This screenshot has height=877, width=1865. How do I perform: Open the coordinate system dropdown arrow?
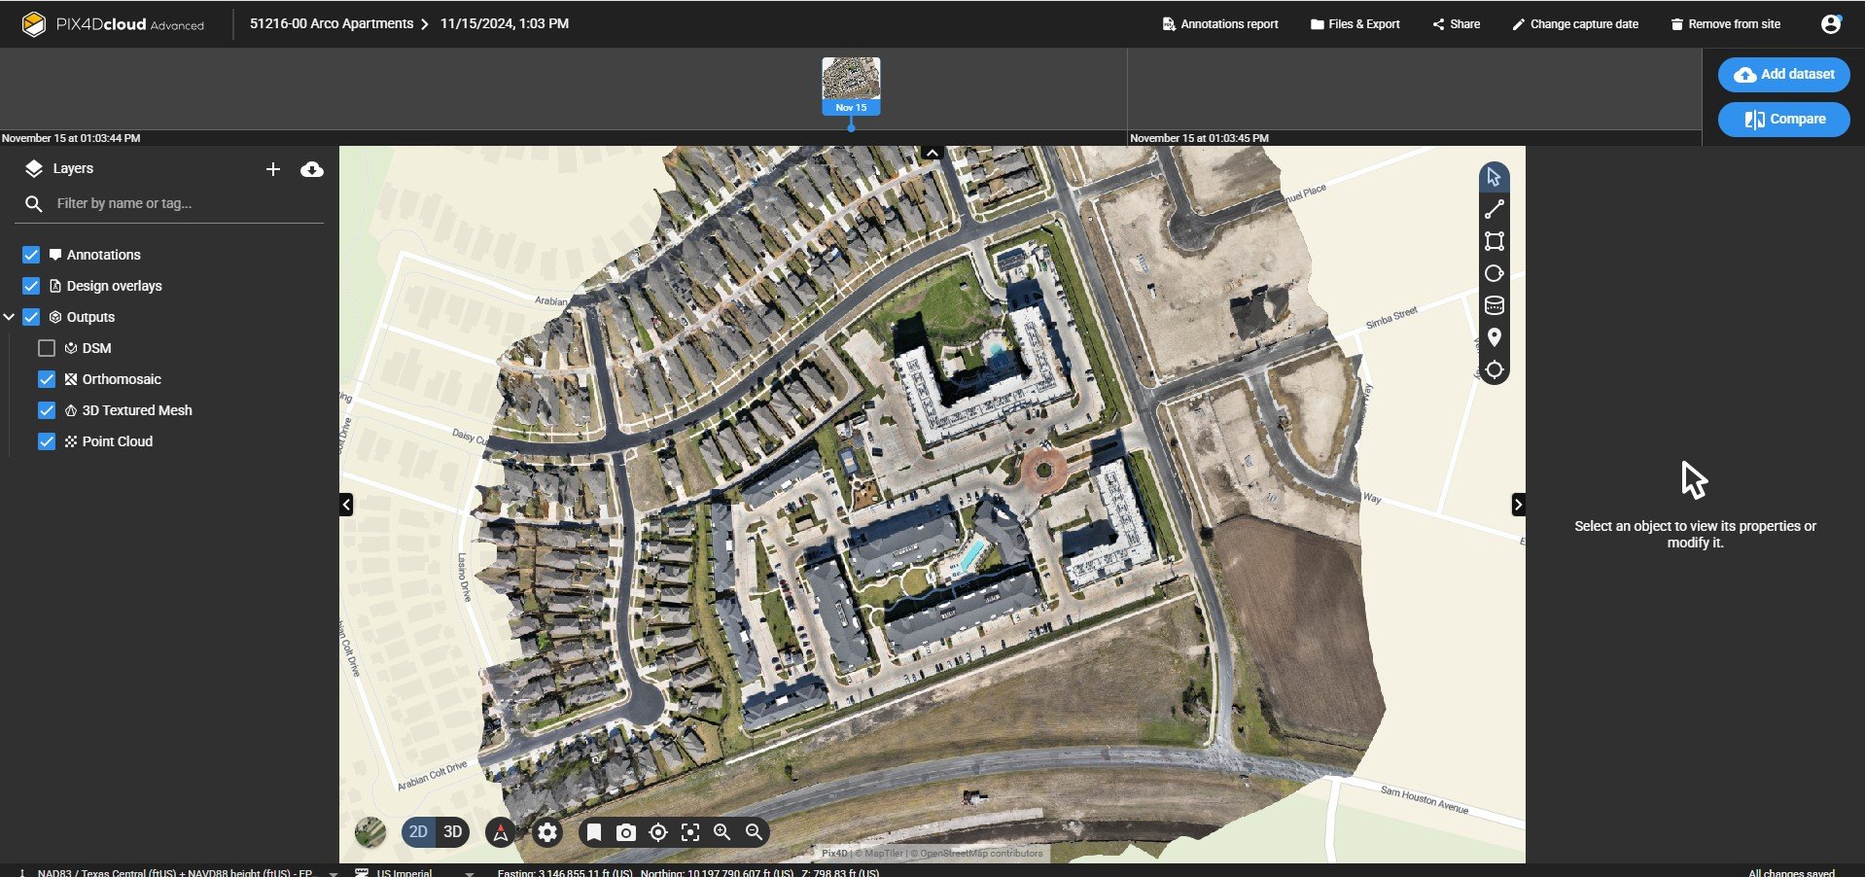point(334,873)
